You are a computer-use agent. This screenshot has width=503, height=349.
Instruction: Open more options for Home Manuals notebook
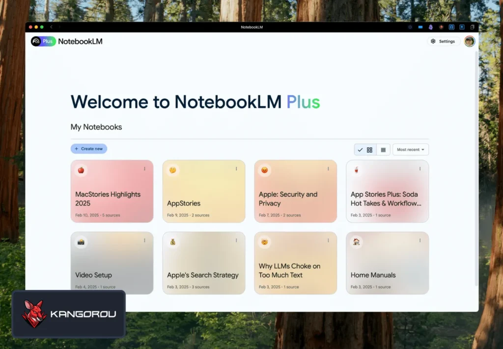(x=420, y=241)
